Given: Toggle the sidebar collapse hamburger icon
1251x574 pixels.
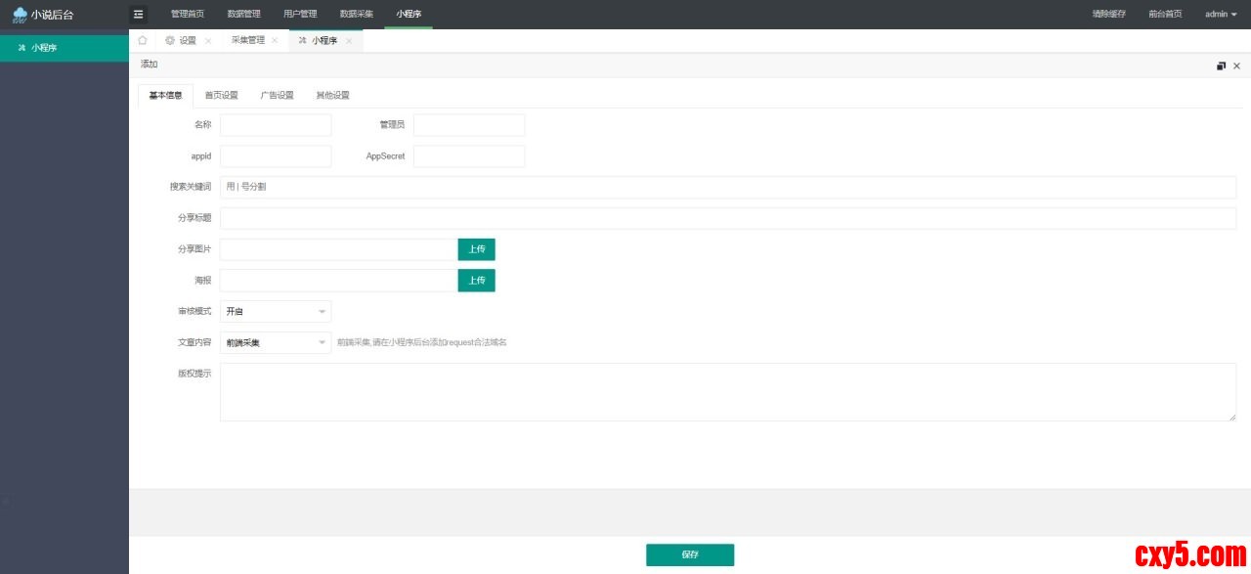Looking at the screenshot, I should pos(138,14).
